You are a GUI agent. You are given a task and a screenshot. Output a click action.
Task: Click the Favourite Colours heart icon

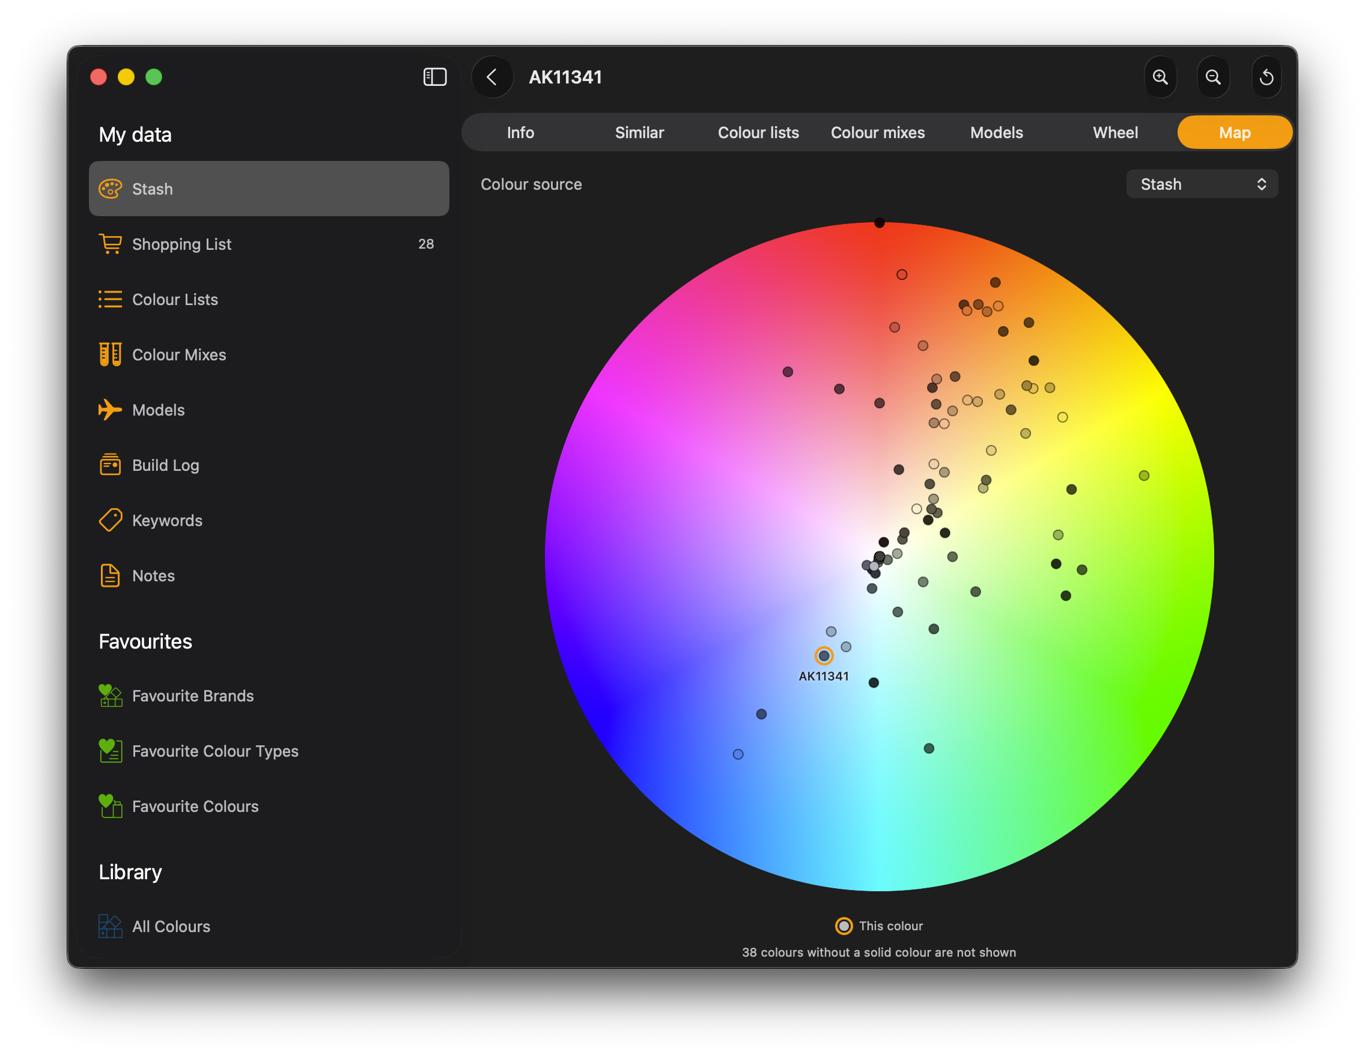110,806
